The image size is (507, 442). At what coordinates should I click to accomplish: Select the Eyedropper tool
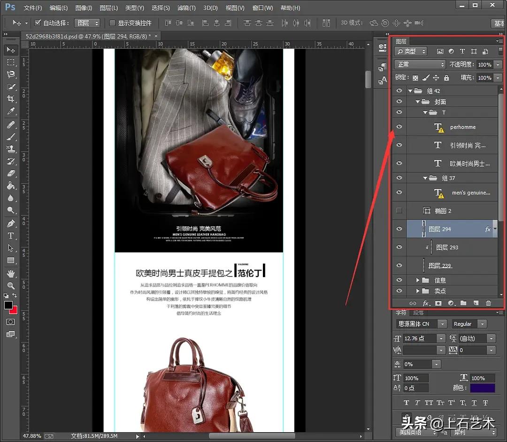click(x=11, y=111)
